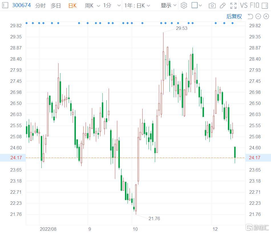This screenshot has height=233, width=271.
Task: Click the 后复权 adjustment link
Action: pyautogui.click(x=234, y=17)
